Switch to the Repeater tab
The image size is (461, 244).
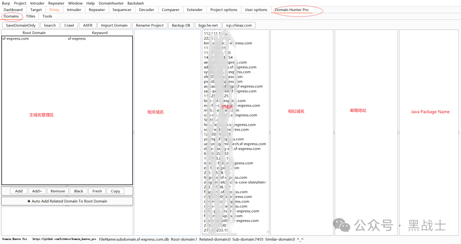pos(97,10)
